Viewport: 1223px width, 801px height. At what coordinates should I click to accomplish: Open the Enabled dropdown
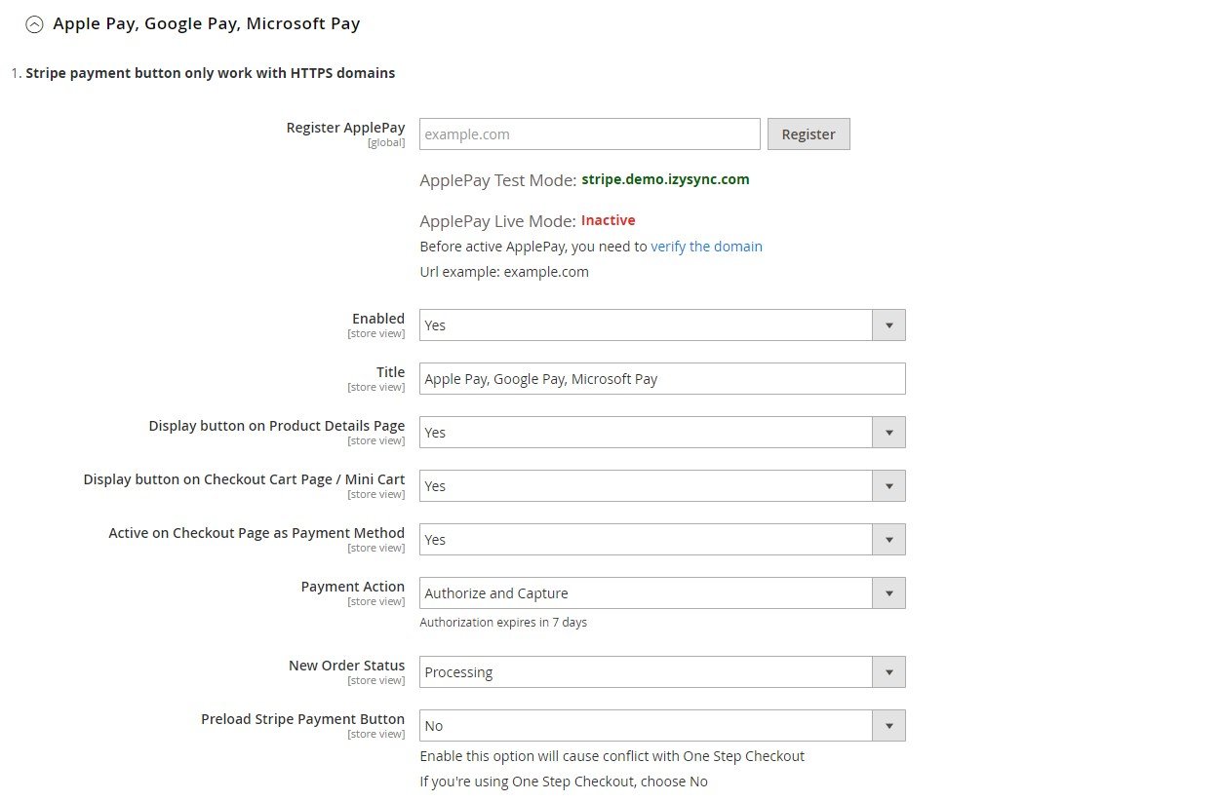pos(662,325)
